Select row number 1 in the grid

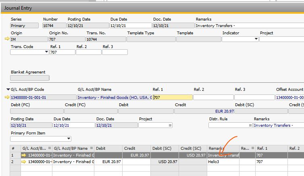13,155
